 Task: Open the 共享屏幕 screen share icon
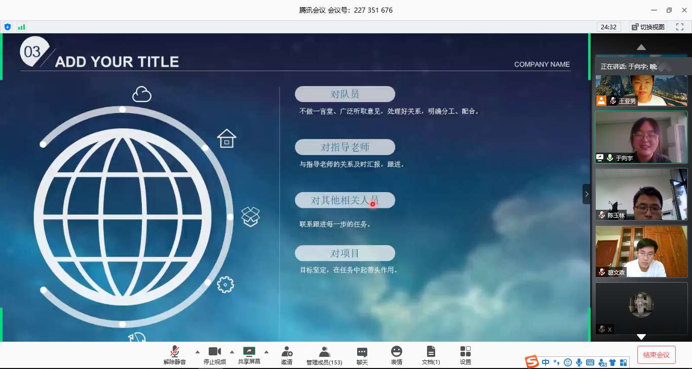[x=249, y=351]
